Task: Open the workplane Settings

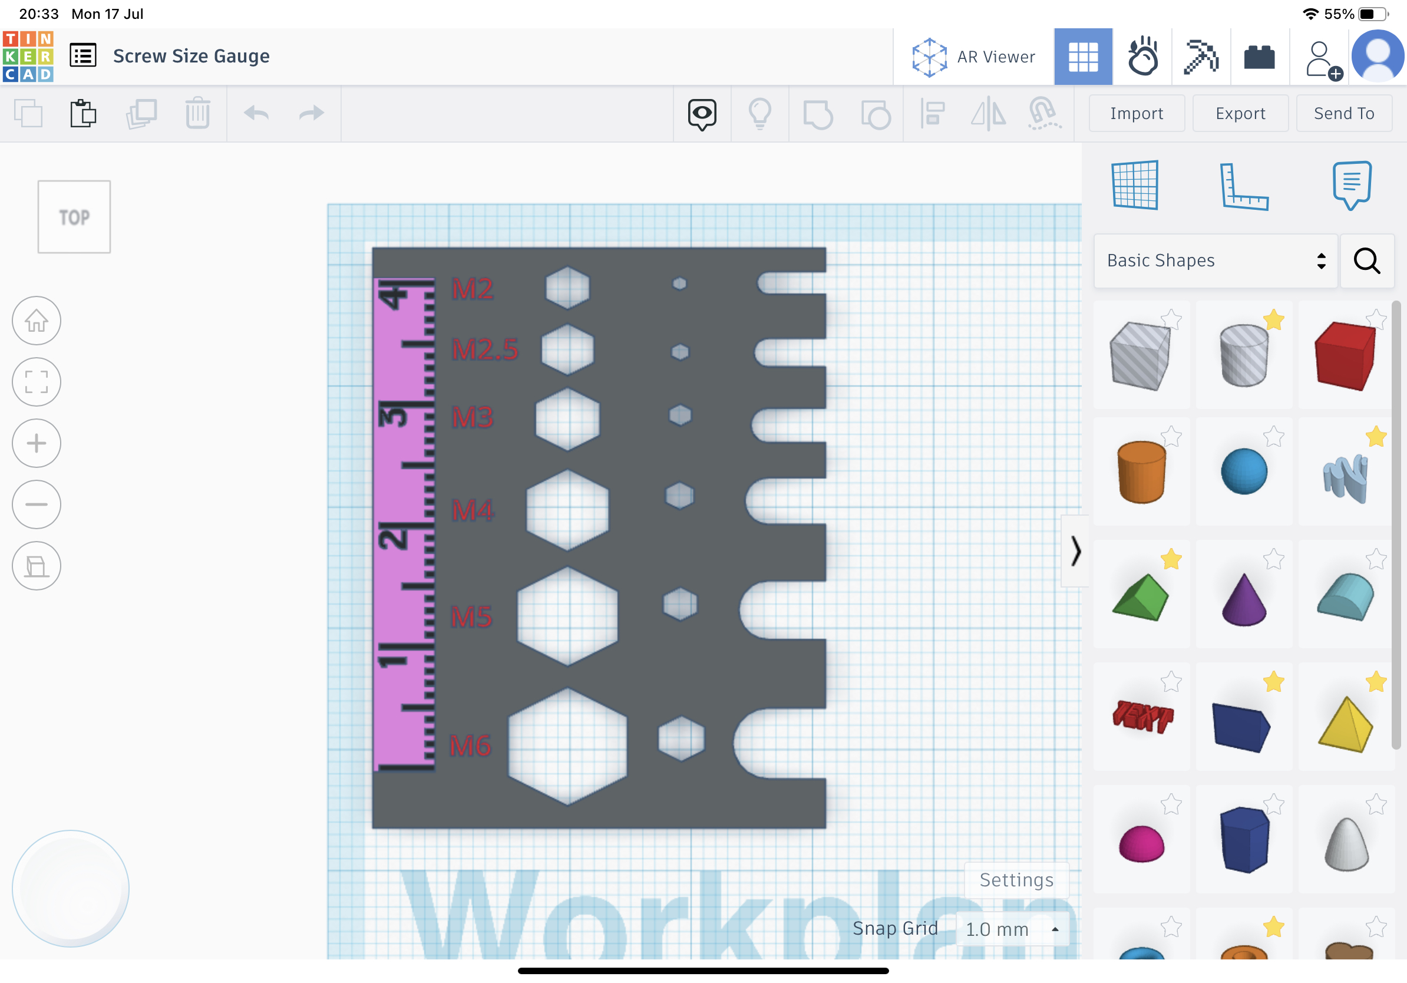Action: pos(1015,880)
